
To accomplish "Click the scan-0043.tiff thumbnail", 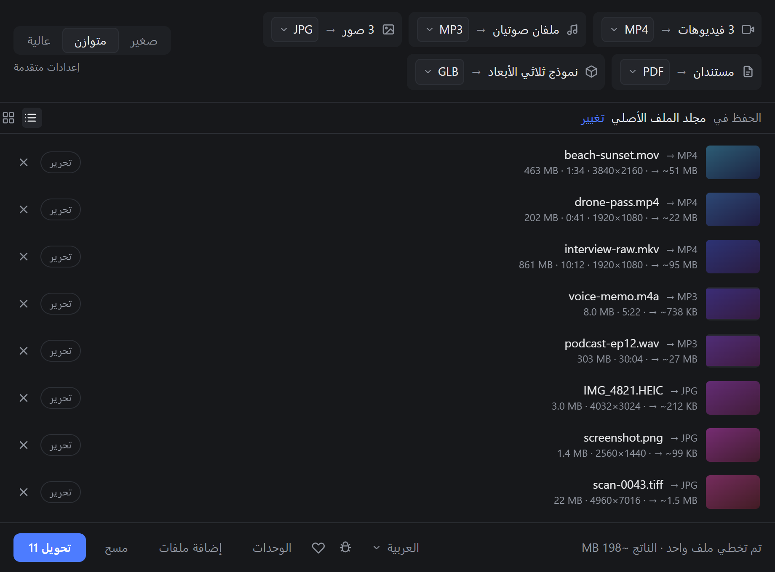I will (x=733, y=492).
